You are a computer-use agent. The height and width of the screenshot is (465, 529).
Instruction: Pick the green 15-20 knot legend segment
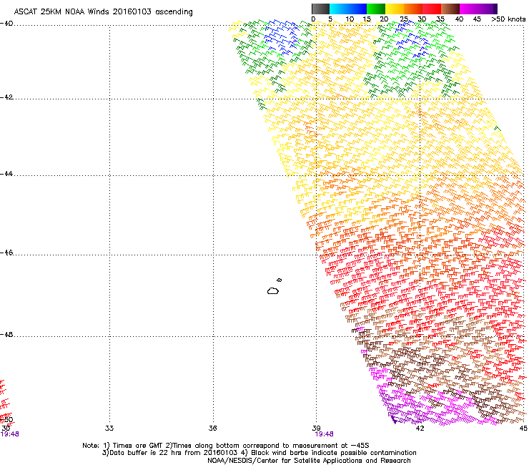376,9
